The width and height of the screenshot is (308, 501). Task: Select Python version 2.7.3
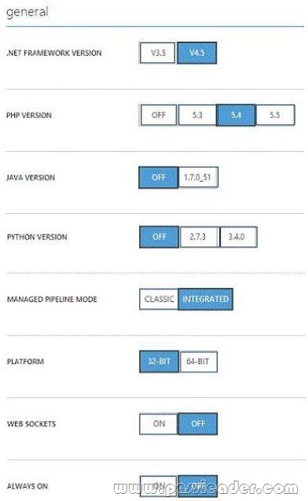(200, 237)
